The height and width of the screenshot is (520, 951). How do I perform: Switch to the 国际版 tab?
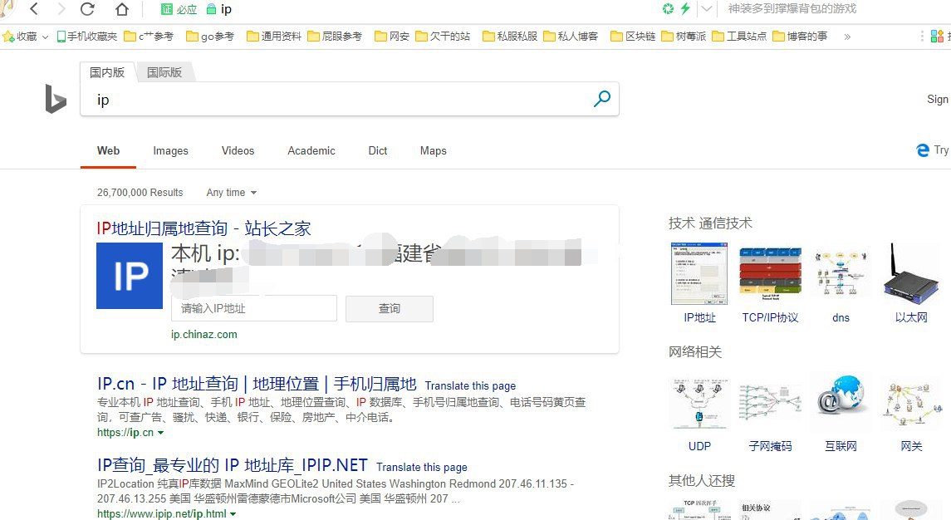point(164,72)
